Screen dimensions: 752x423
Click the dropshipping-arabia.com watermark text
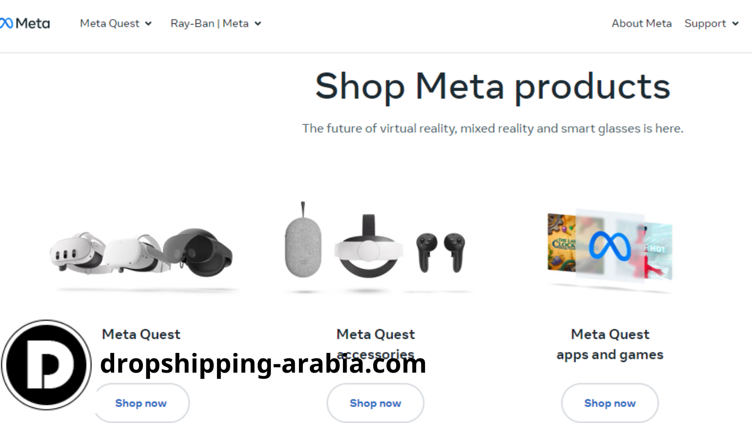(263, 364)
